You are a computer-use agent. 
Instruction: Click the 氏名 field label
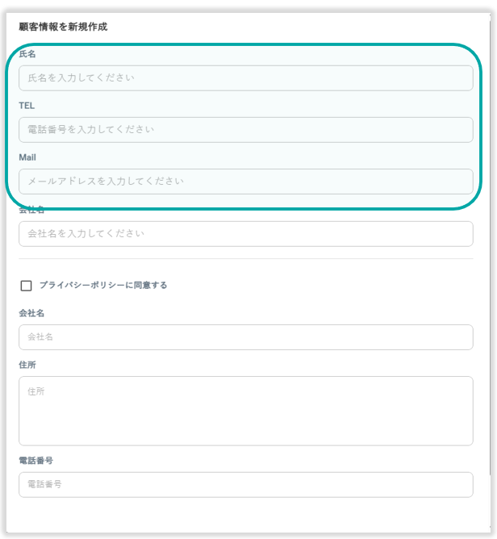27,54
